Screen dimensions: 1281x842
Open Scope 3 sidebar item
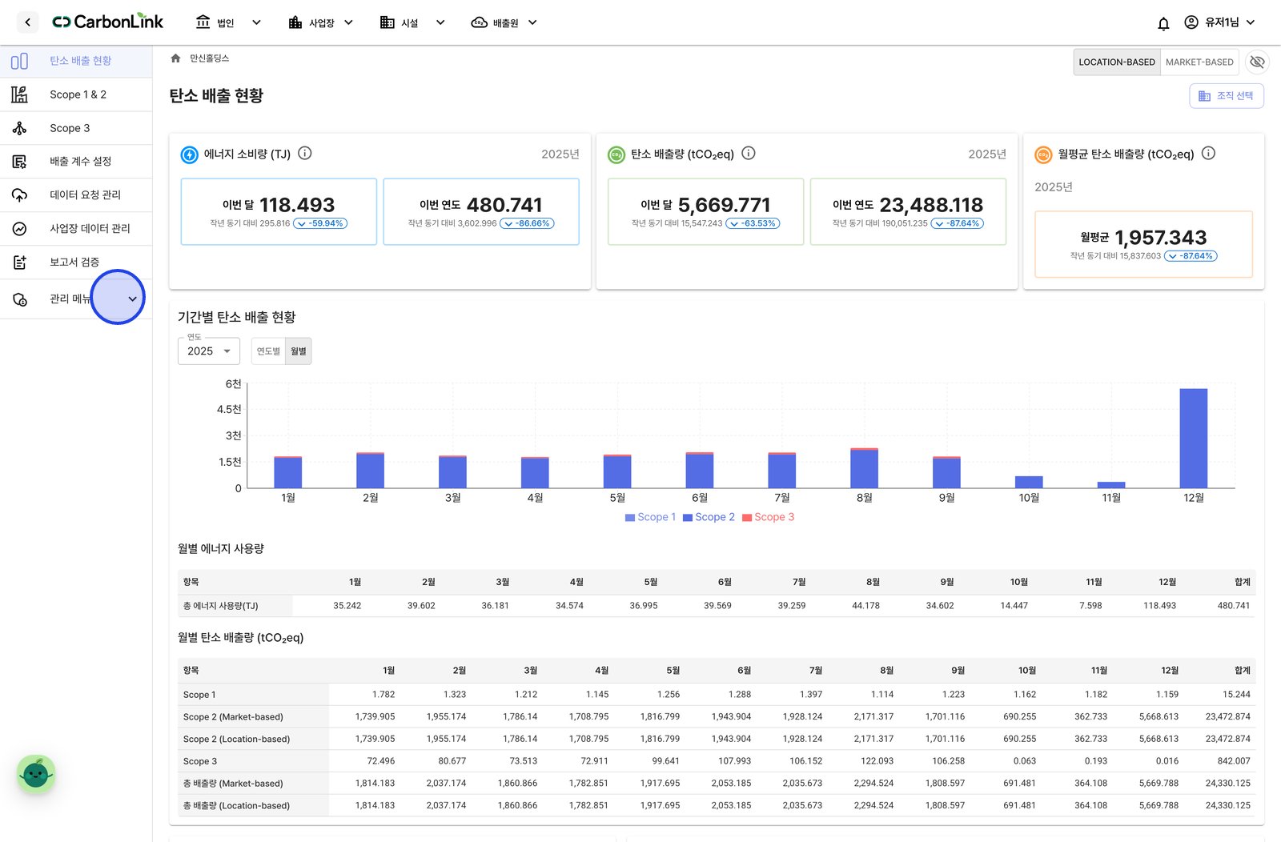coord(76,128)
